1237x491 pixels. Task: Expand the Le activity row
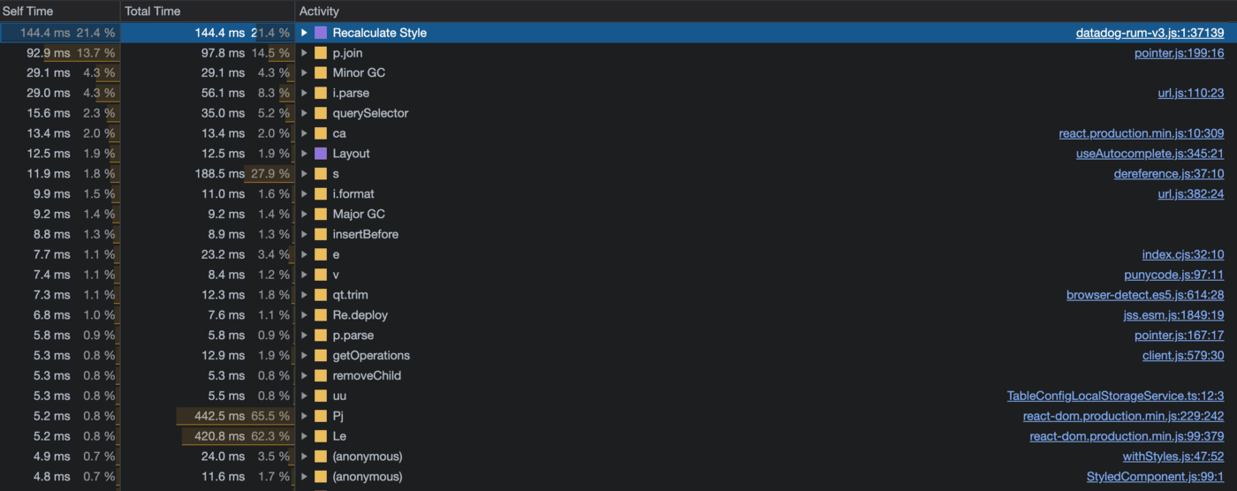pos(305,436)
